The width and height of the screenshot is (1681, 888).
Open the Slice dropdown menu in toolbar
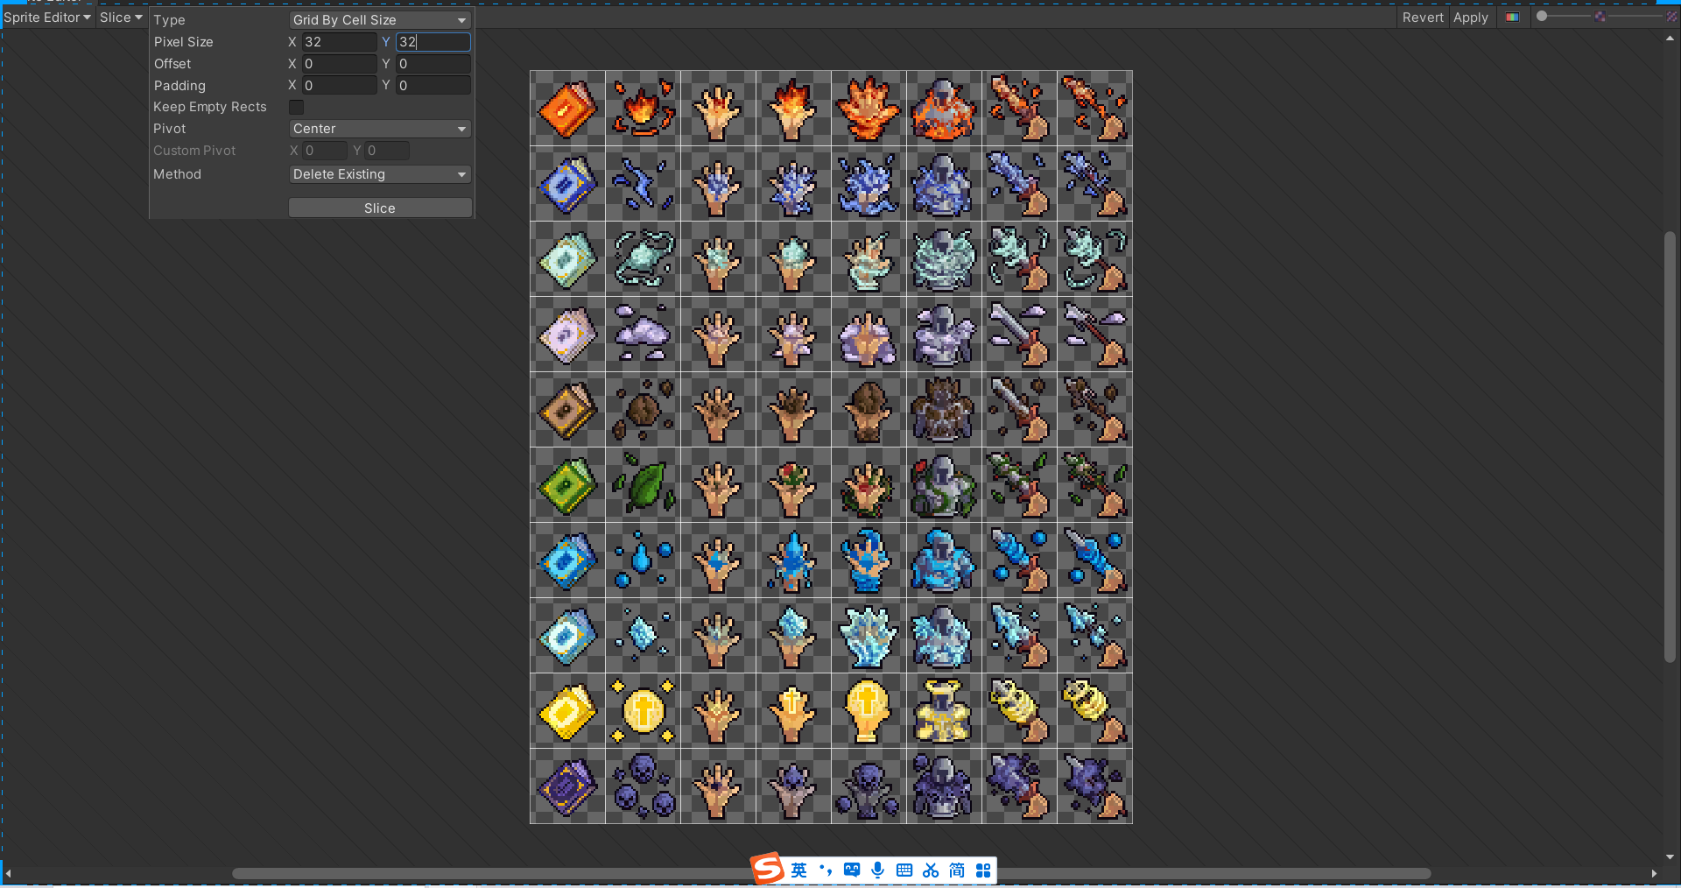point(121,18)
